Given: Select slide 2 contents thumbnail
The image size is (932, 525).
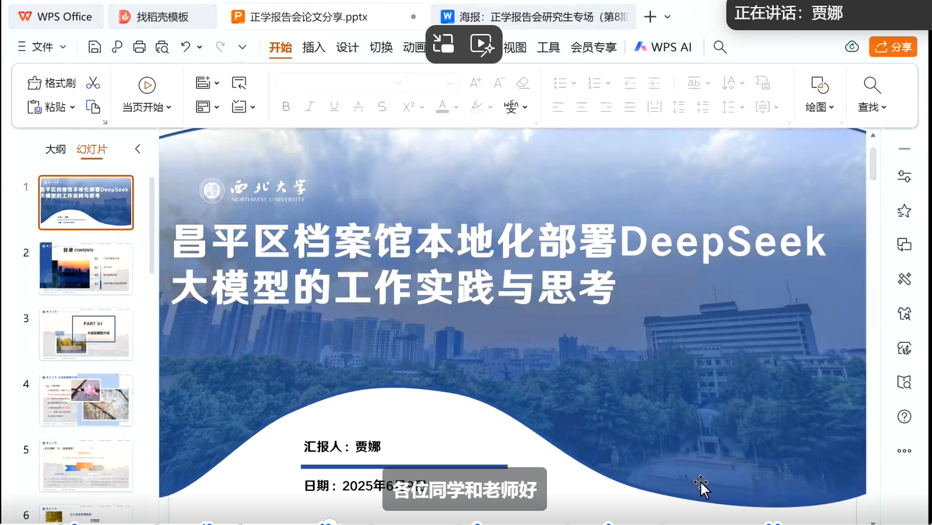Looking at the screenshot, I should (x=86, y=269).
